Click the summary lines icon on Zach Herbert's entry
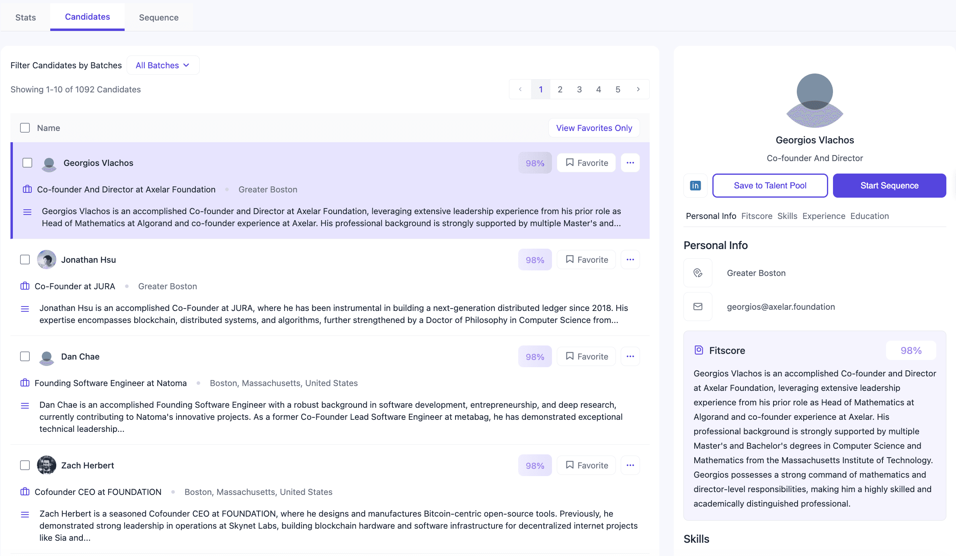956x556 pixels. coord(25,514)
